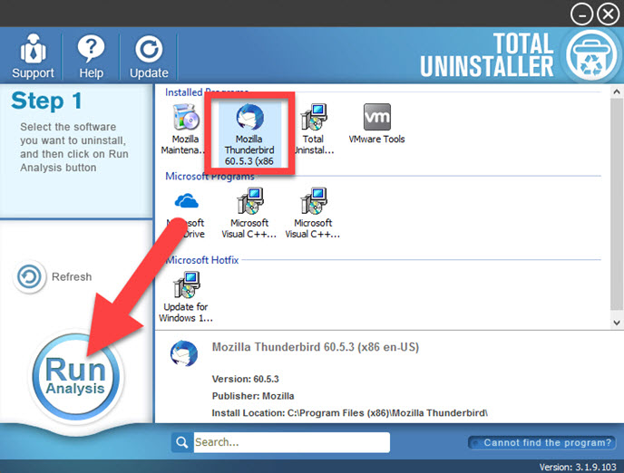Click the Microsoft Programs section header

coord(210,177)
